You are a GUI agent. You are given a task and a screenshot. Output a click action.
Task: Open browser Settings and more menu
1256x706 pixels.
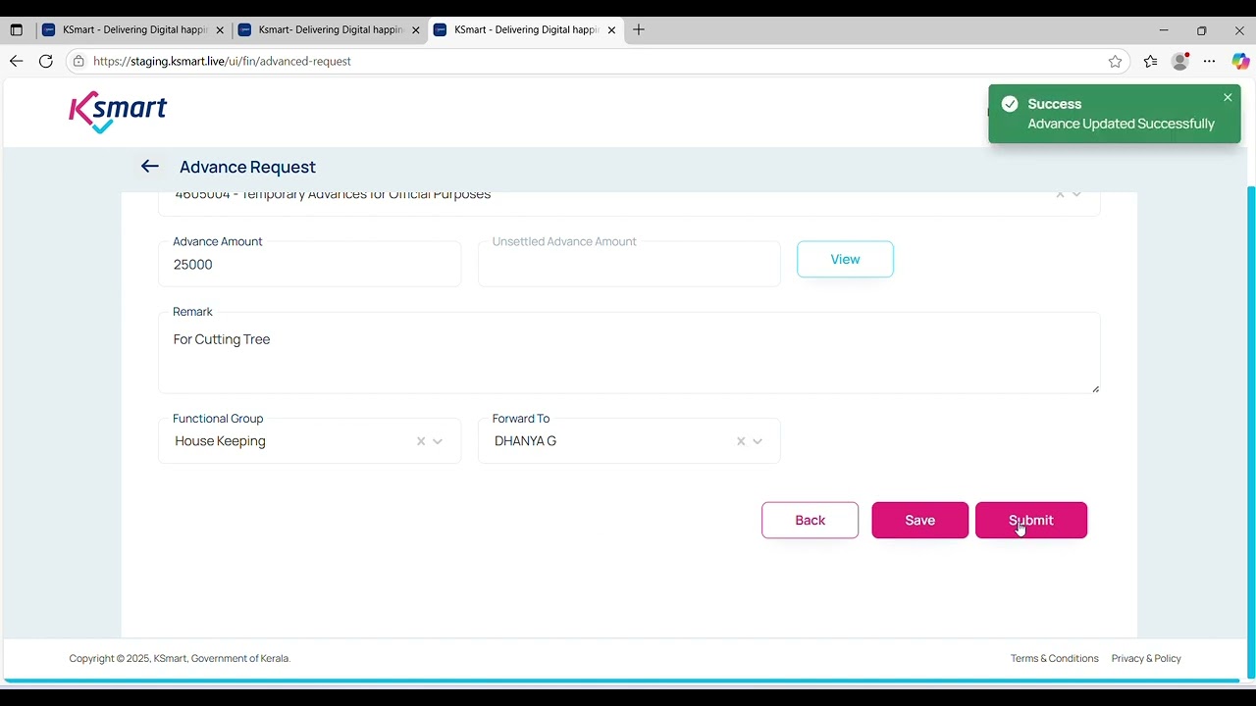click(x=1210, y=61)
